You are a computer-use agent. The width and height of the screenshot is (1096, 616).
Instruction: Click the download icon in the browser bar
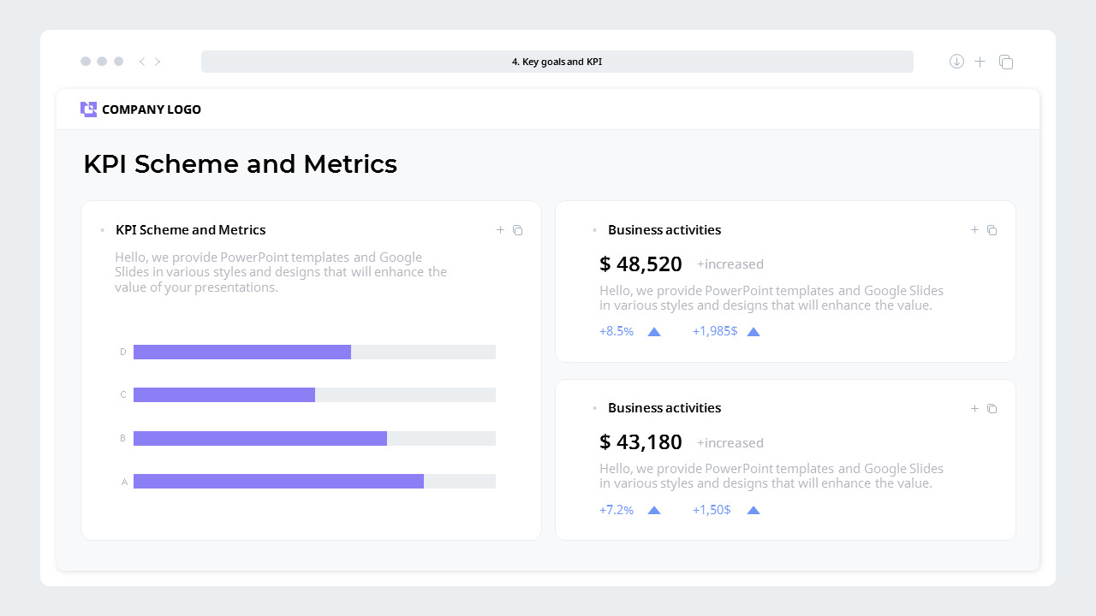click(x=956, y=62)
